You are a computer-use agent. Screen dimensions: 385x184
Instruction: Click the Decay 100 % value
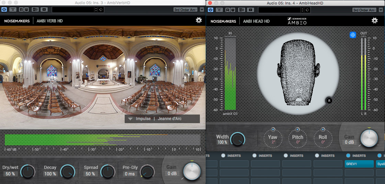pos(50,174)
